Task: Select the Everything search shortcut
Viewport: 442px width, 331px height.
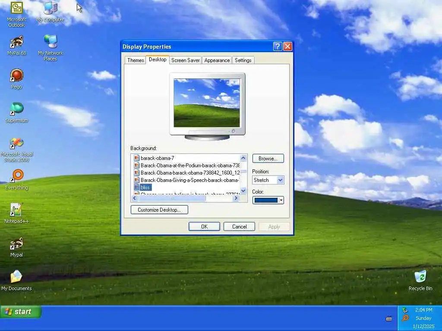Action: pos(17,180)
